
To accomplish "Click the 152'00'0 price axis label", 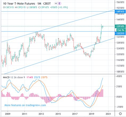I will (x=120, y=8).
